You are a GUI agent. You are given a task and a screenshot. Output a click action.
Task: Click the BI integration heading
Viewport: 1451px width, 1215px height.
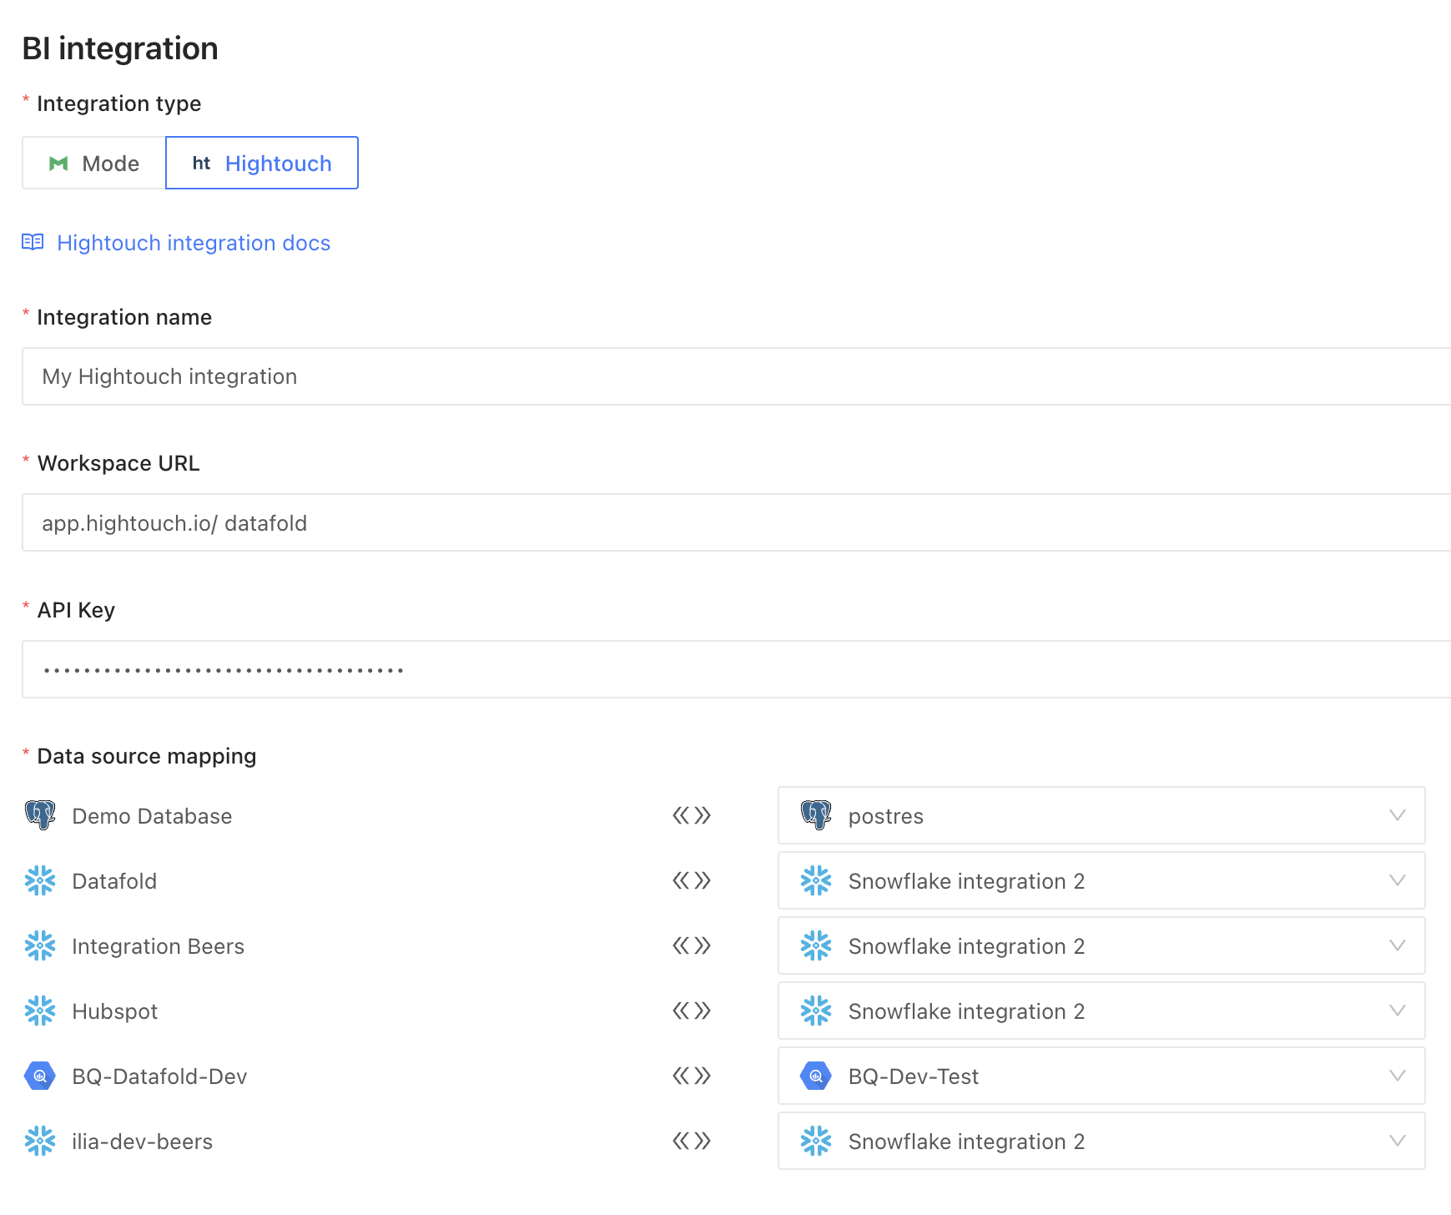[120, 48]
